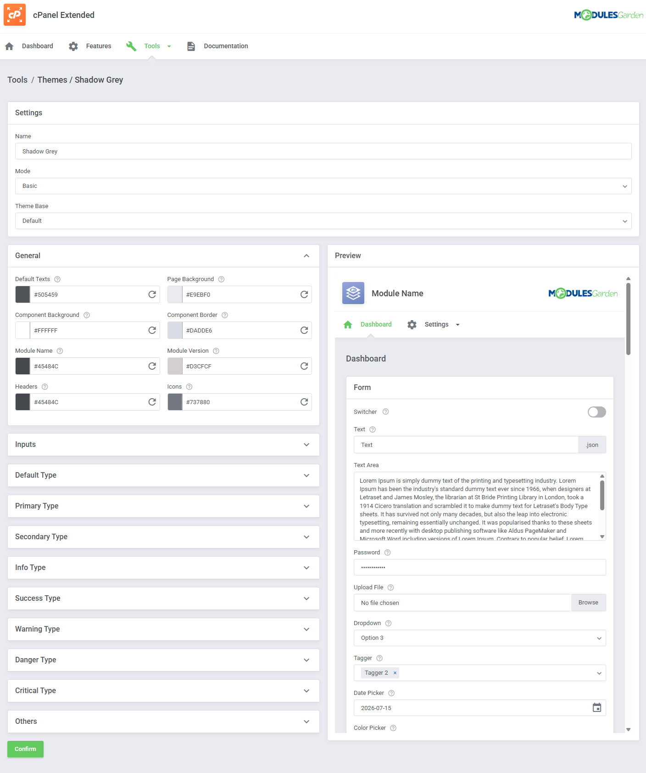Reset the Icons color value
This screenshot has height=773, width=646.
[x=304, y=402]
